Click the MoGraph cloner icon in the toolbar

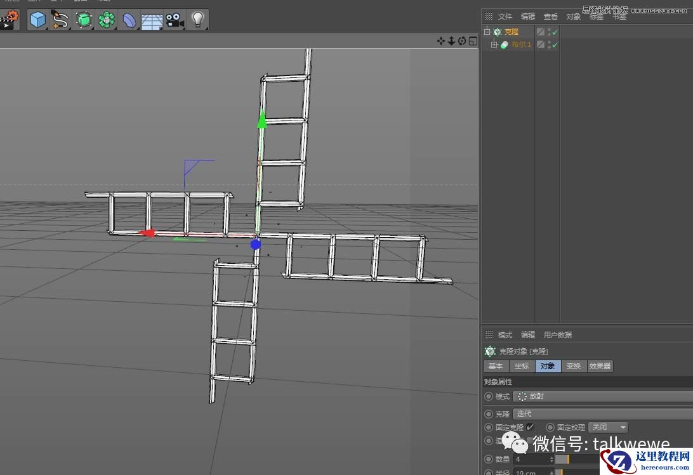106,20
